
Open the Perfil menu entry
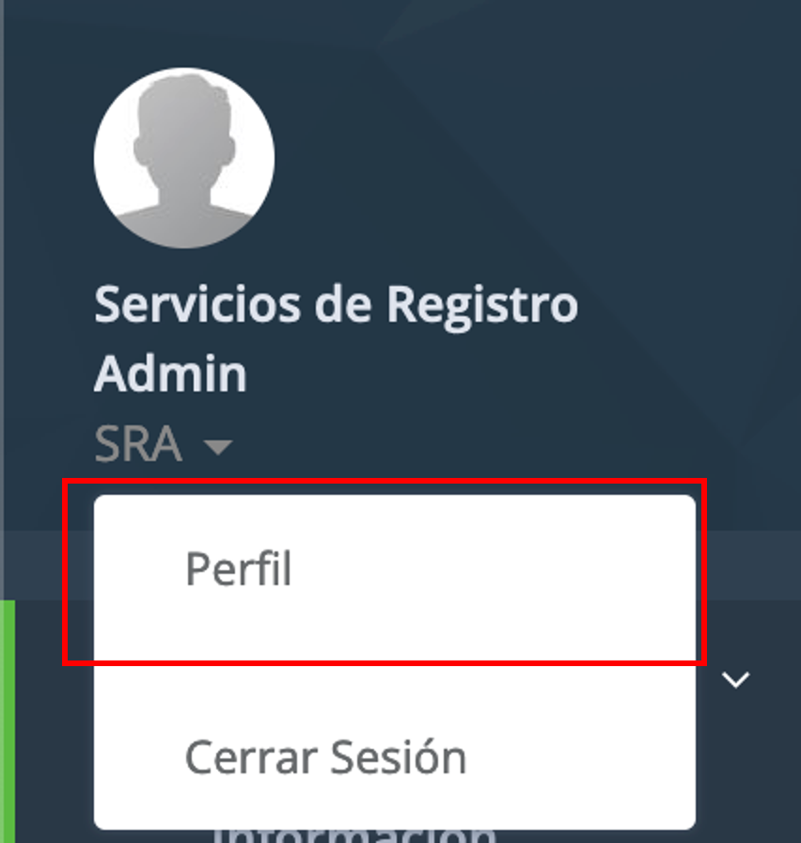point(239,569)
